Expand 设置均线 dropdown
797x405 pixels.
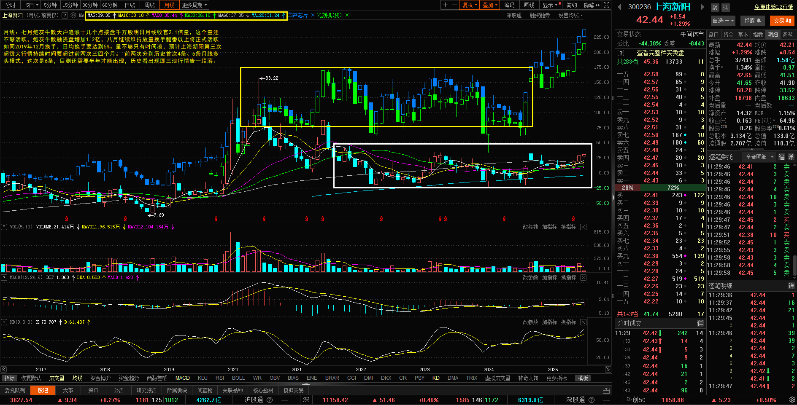coord(570,15)
